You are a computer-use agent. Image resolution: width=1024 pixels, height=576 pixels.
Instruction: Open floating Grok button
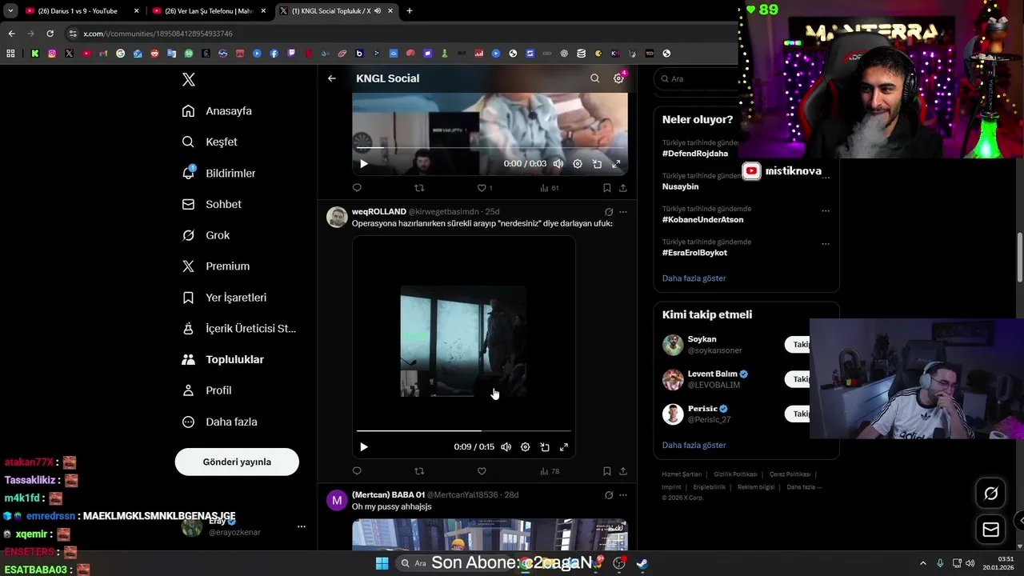coord(990,494)
